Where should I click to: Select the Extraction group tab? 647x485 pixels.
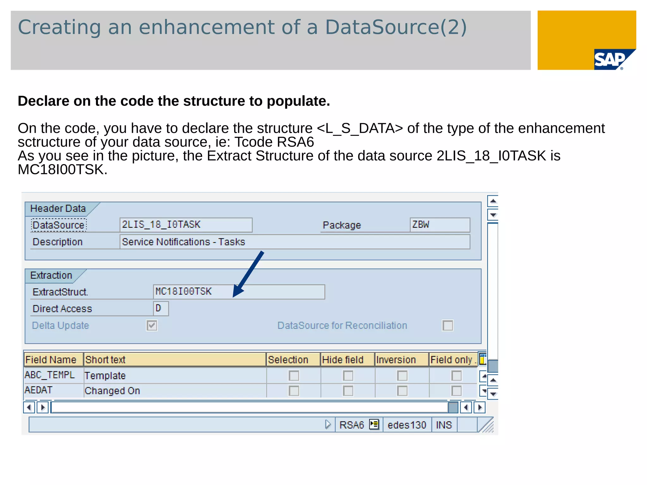click(51, 275)
